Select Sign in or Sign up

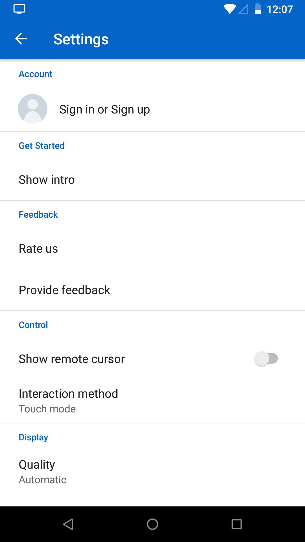click(x=104, y=109)
